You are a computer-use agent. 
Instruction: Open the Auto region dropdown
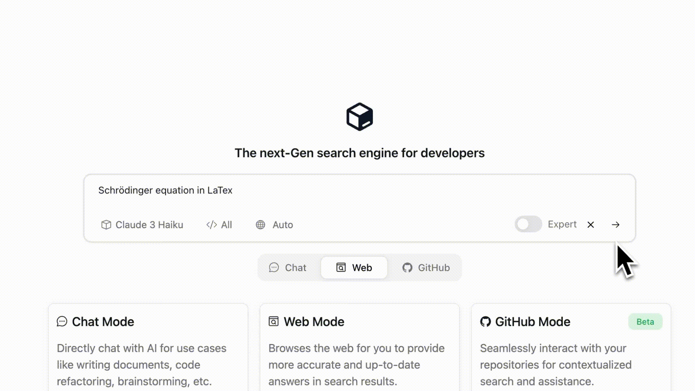point(274,225)
